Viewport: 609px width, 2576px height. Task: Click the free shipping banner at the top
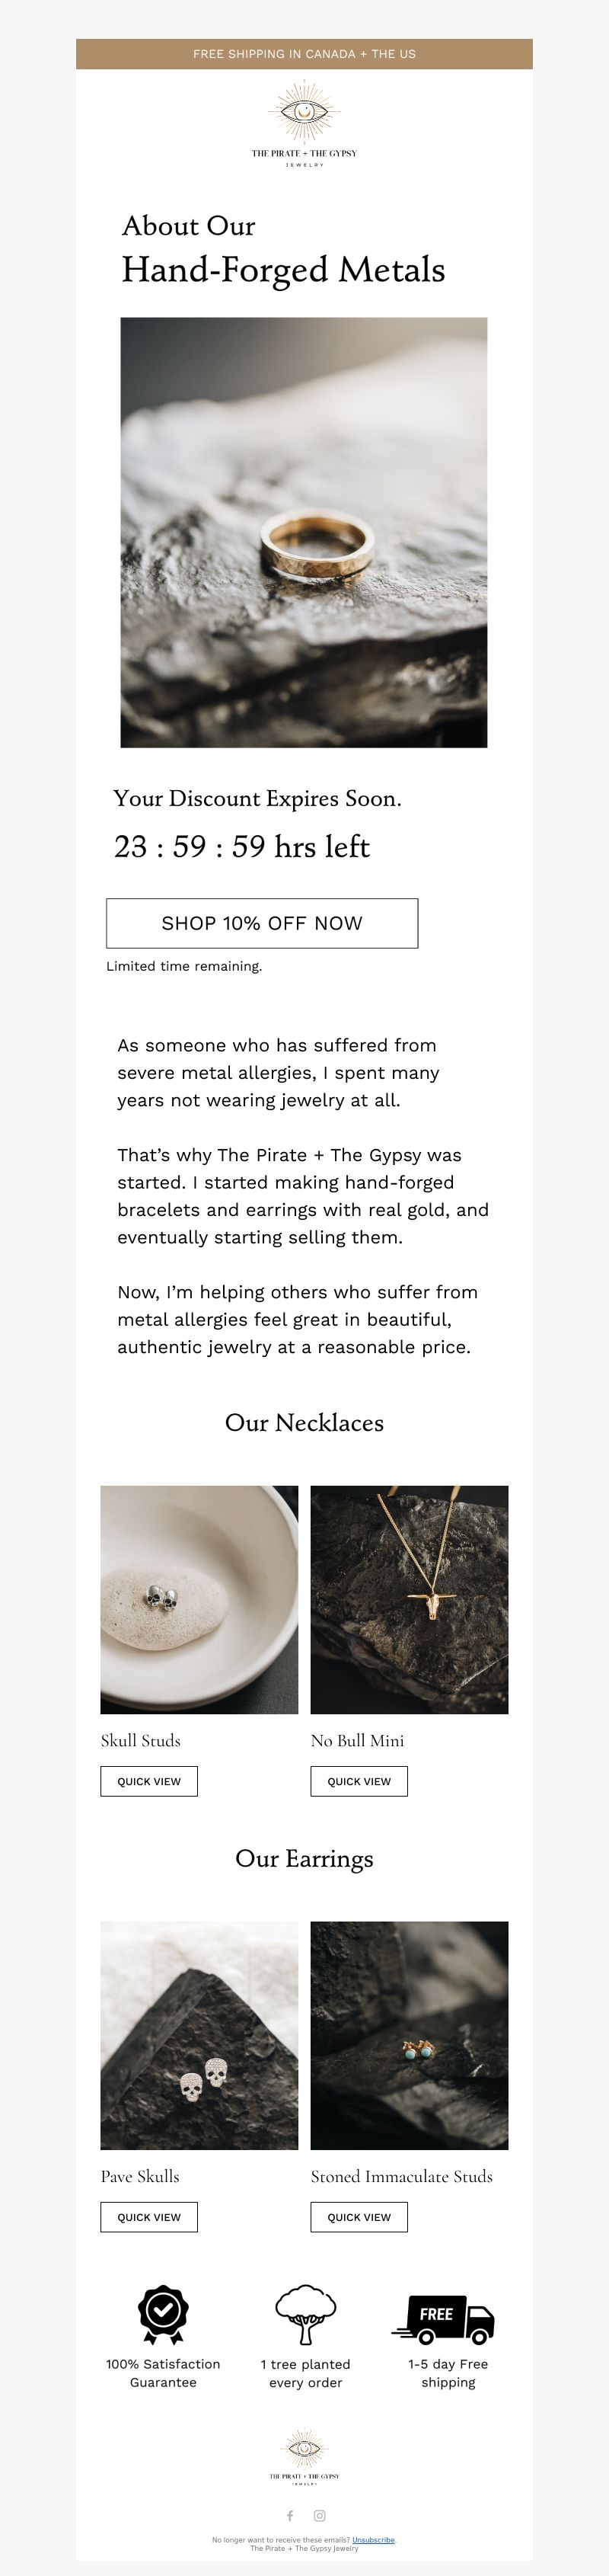coord(304,54)
